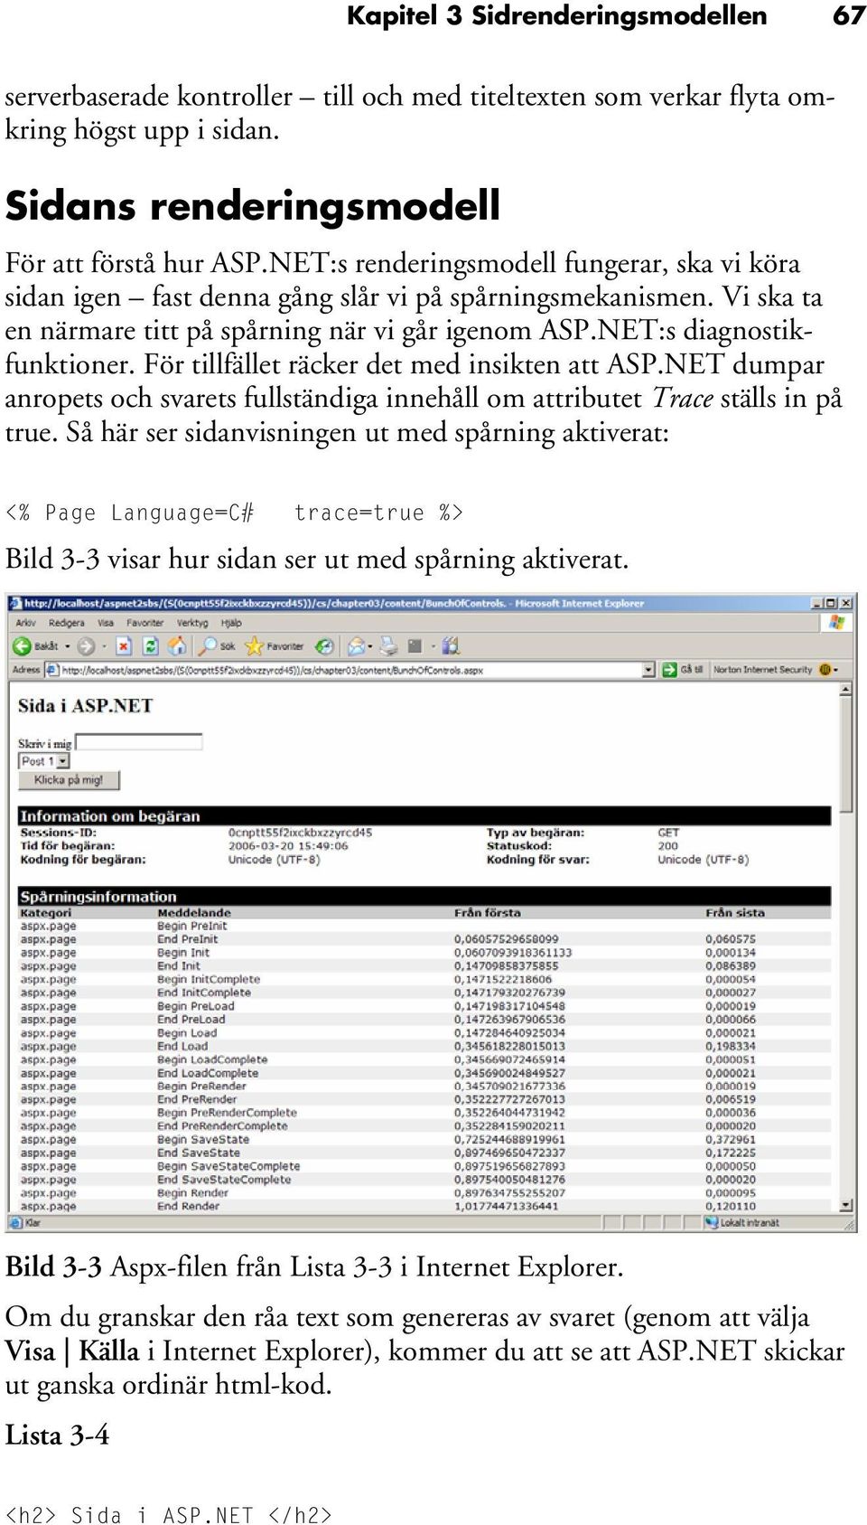Screen dimensions: 867x1525
Task: Open Favoriter star toolbar button
Action: click(x=275, y=646)
